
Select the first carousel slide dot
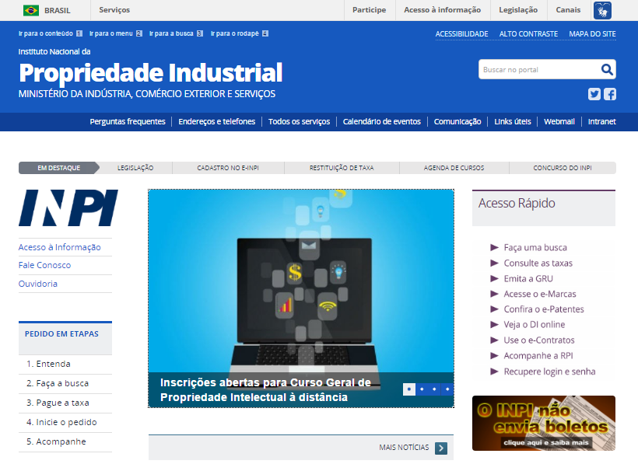[408, 389]
